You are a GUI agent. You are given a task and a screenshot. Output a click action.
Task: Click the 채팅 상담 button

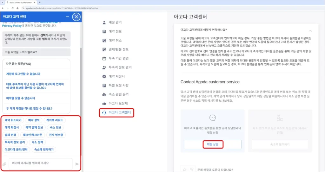[x=212, y=144]
